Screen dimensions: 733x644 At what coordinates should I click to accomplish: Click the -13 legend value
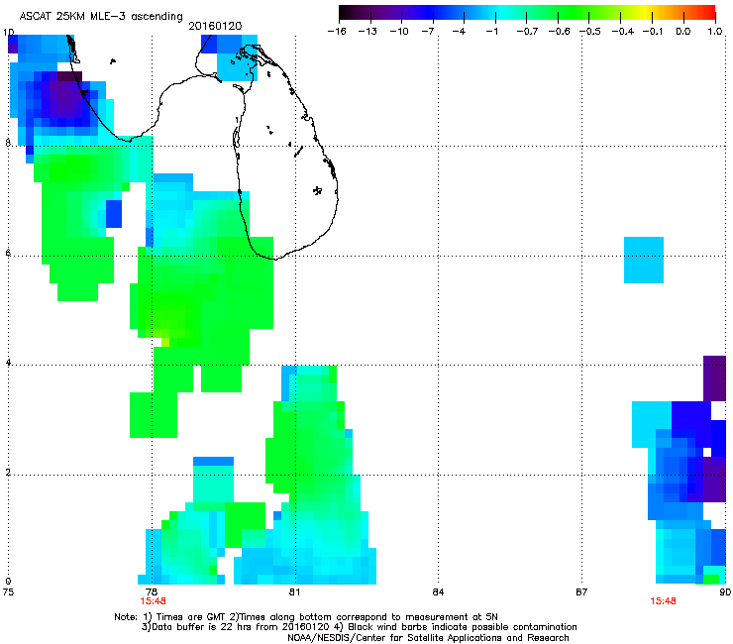coord(367,32)
